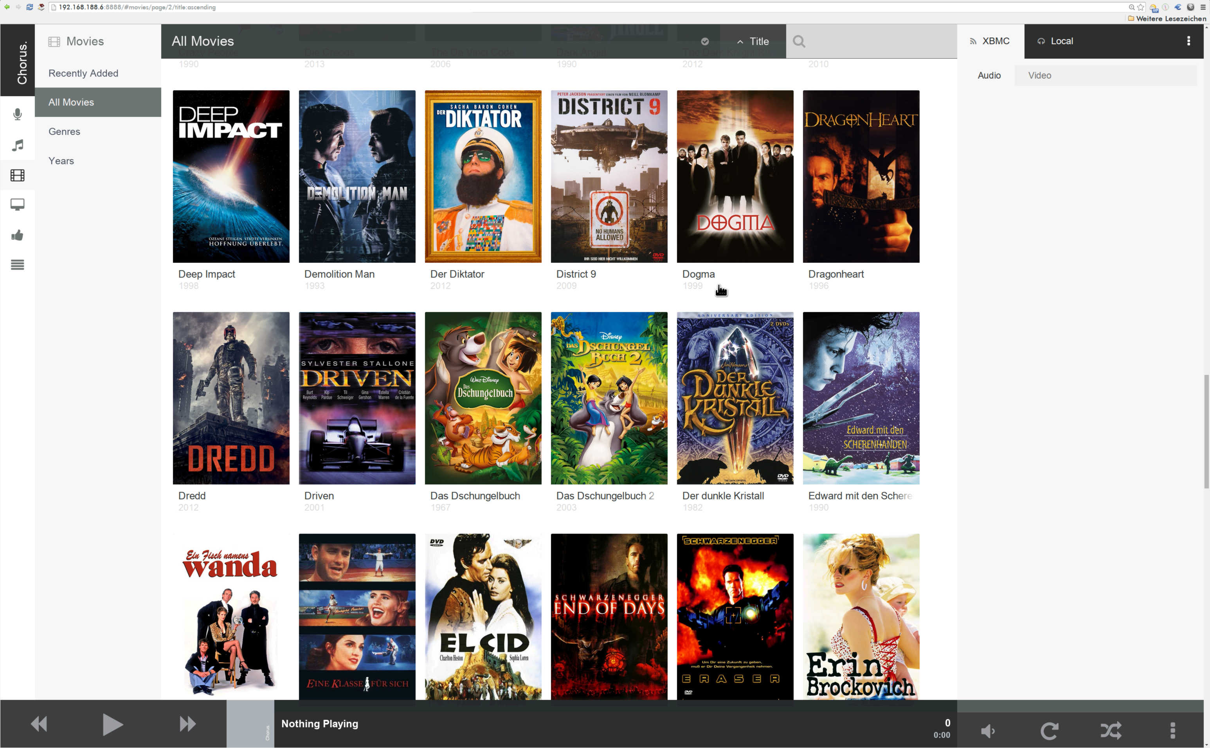Open the TV shows monitor sidebar icon

click(17, 205)
